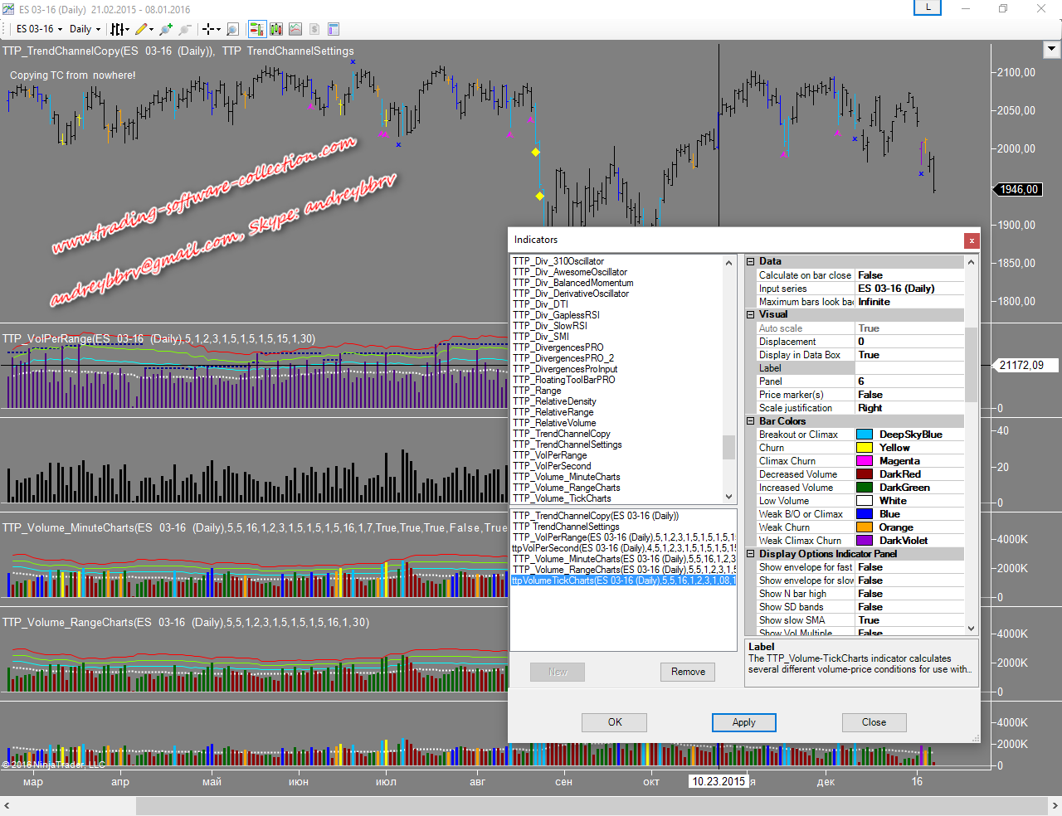
Task: Toggle the Price marker(s) value
Action: 909,395
